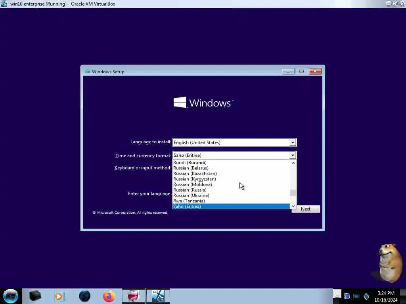Viewport: 406px width, 304px height.
Task: Click the dropdown list scroll-down arrow
Action: 293,206
